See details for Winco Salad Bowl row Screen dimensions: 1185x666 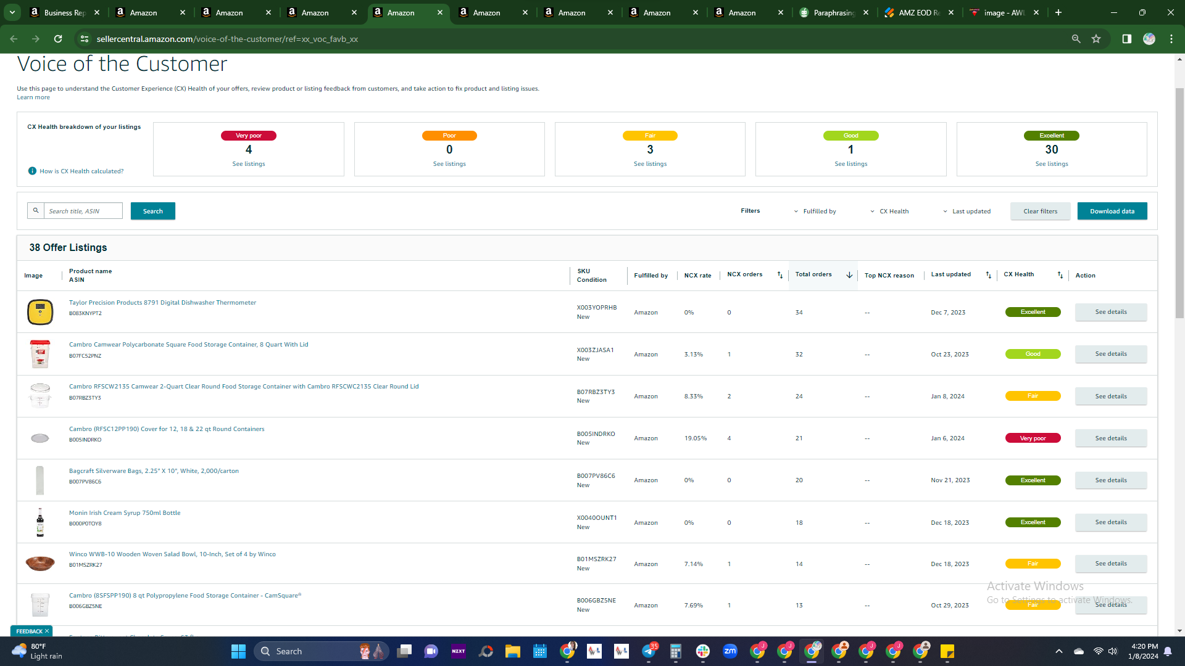[x=1111, y=564]
